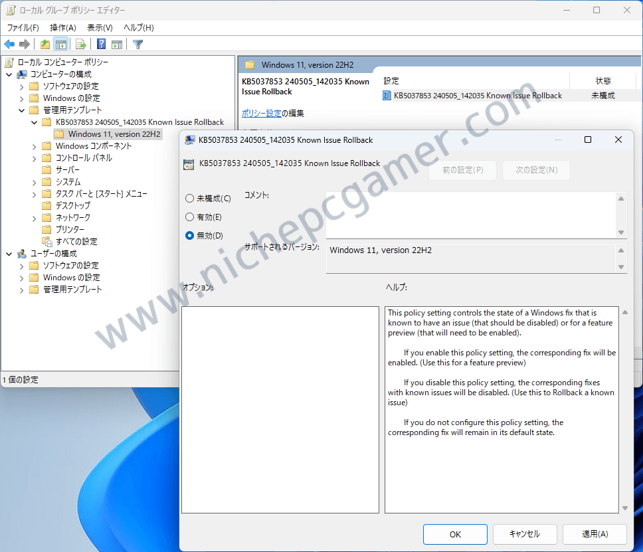The height and width of the screenshot is (552, 643).
Task: Open Help via the question-mark toolbar icon
Action: [101, 45]
